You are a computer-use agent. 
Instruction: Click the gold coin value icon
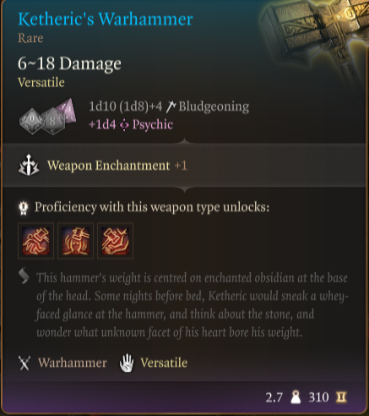[341, 397]
